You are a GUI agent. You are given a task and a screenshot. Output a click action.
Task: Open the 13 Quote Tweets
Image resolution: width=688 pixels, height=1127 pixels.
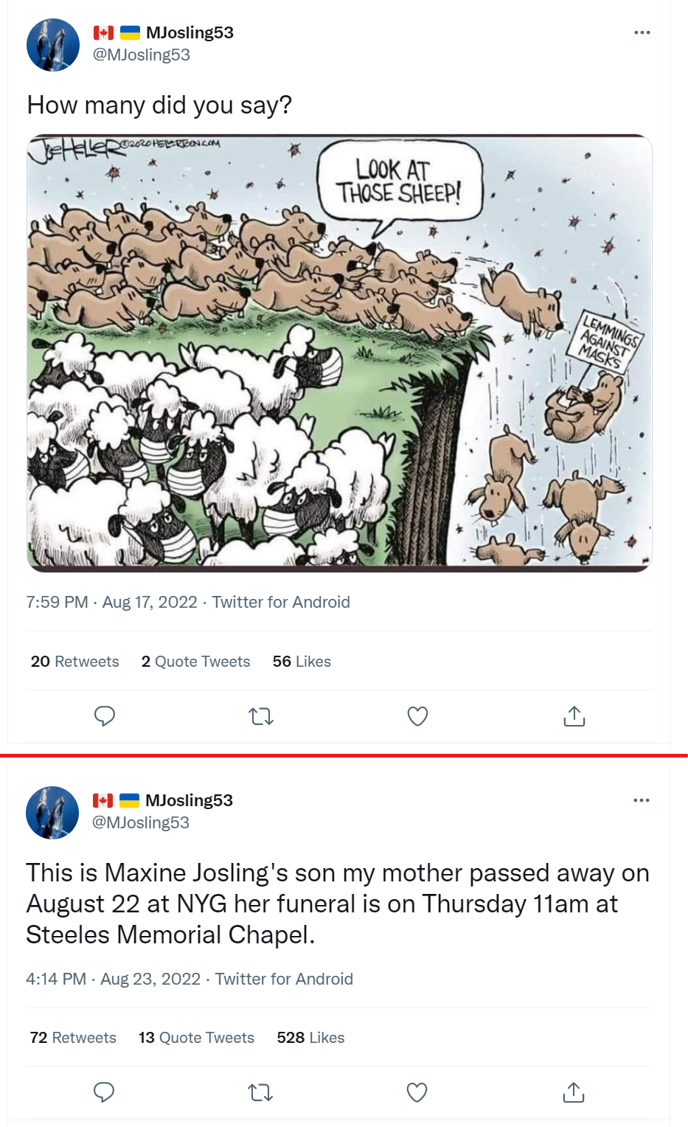coord(196,1038)
